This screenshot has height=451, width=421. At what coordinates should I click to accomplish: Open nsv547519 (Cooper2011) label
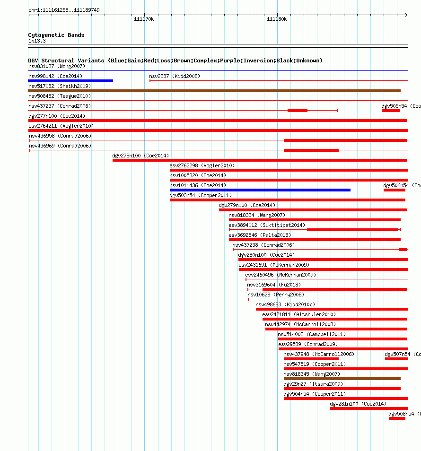[315, 364]
